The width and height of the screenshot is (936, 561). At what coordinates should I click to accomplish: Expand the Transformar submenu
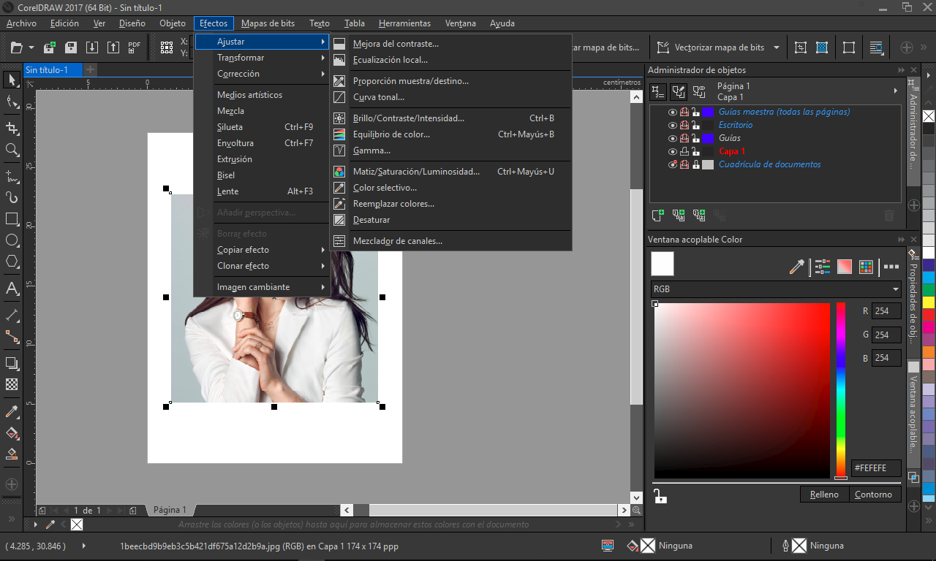261,58
